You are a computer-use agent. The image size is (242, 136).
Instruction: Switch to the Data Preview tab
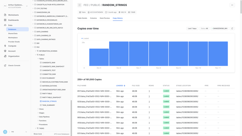coord(105,18)
